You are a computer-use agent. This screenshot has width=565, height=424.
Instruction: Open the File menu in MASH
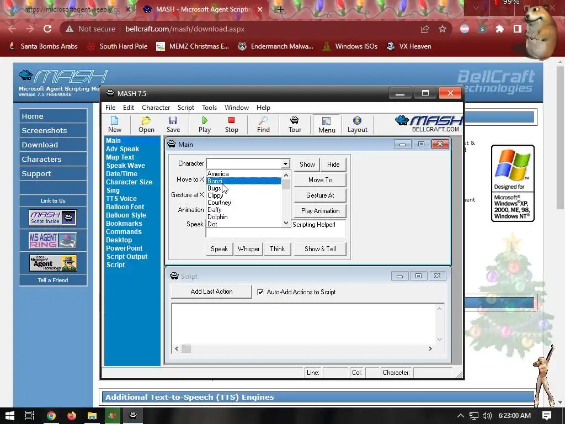click(110, 108)
